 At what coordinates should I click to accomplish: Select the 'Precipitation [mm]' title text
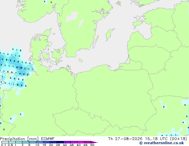point(19,139)
